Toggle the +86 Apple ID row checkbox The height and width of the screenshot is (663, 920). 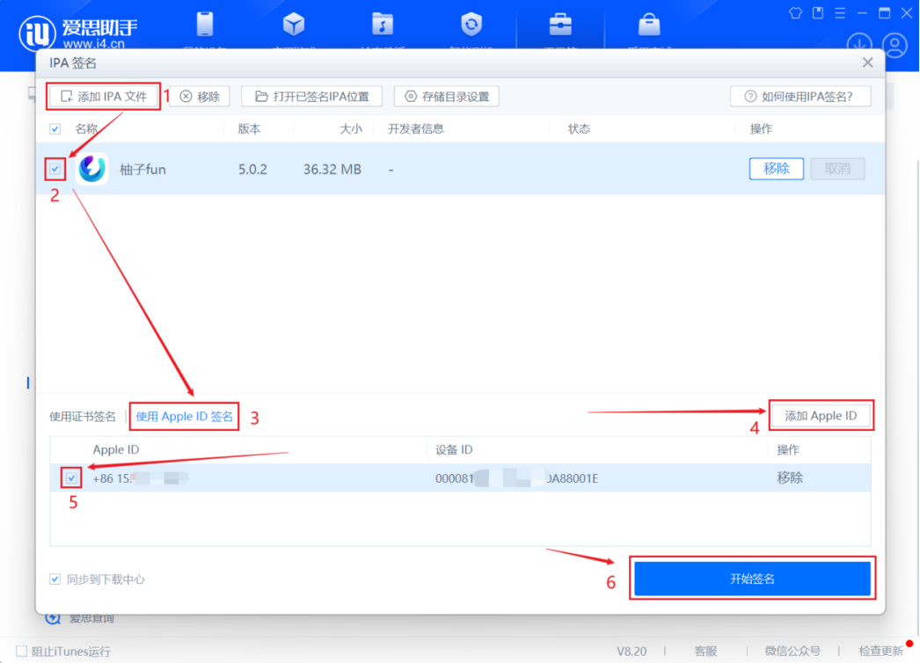pos(71,478)
